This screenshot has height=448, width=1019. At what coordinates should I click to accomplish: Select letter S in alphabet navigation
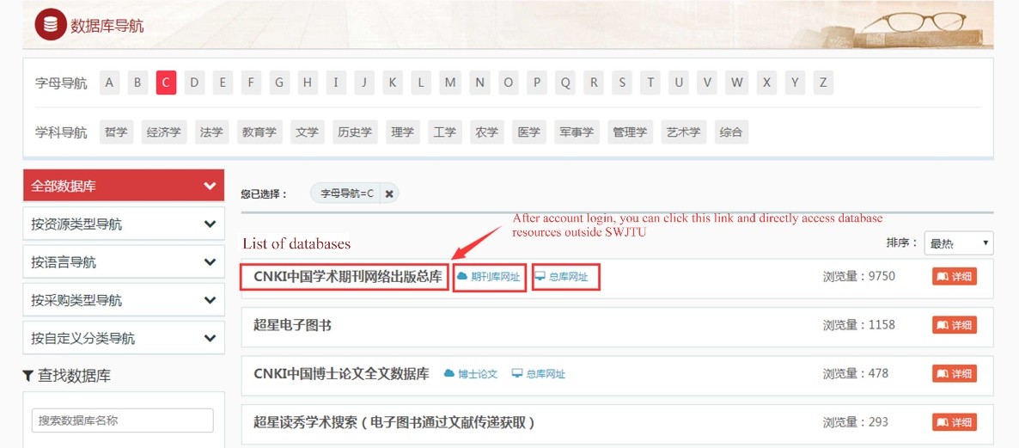622,83
